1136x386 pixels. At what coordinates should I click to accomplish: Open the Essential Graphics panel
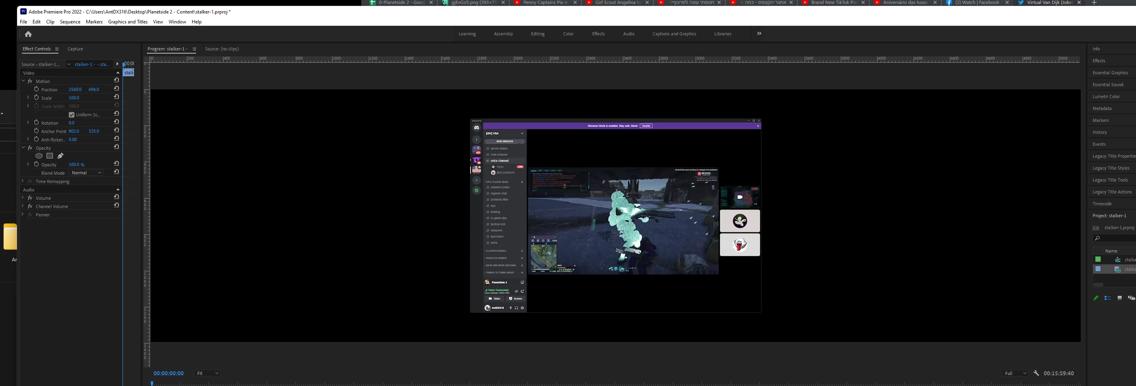[x=1111, y=73]
